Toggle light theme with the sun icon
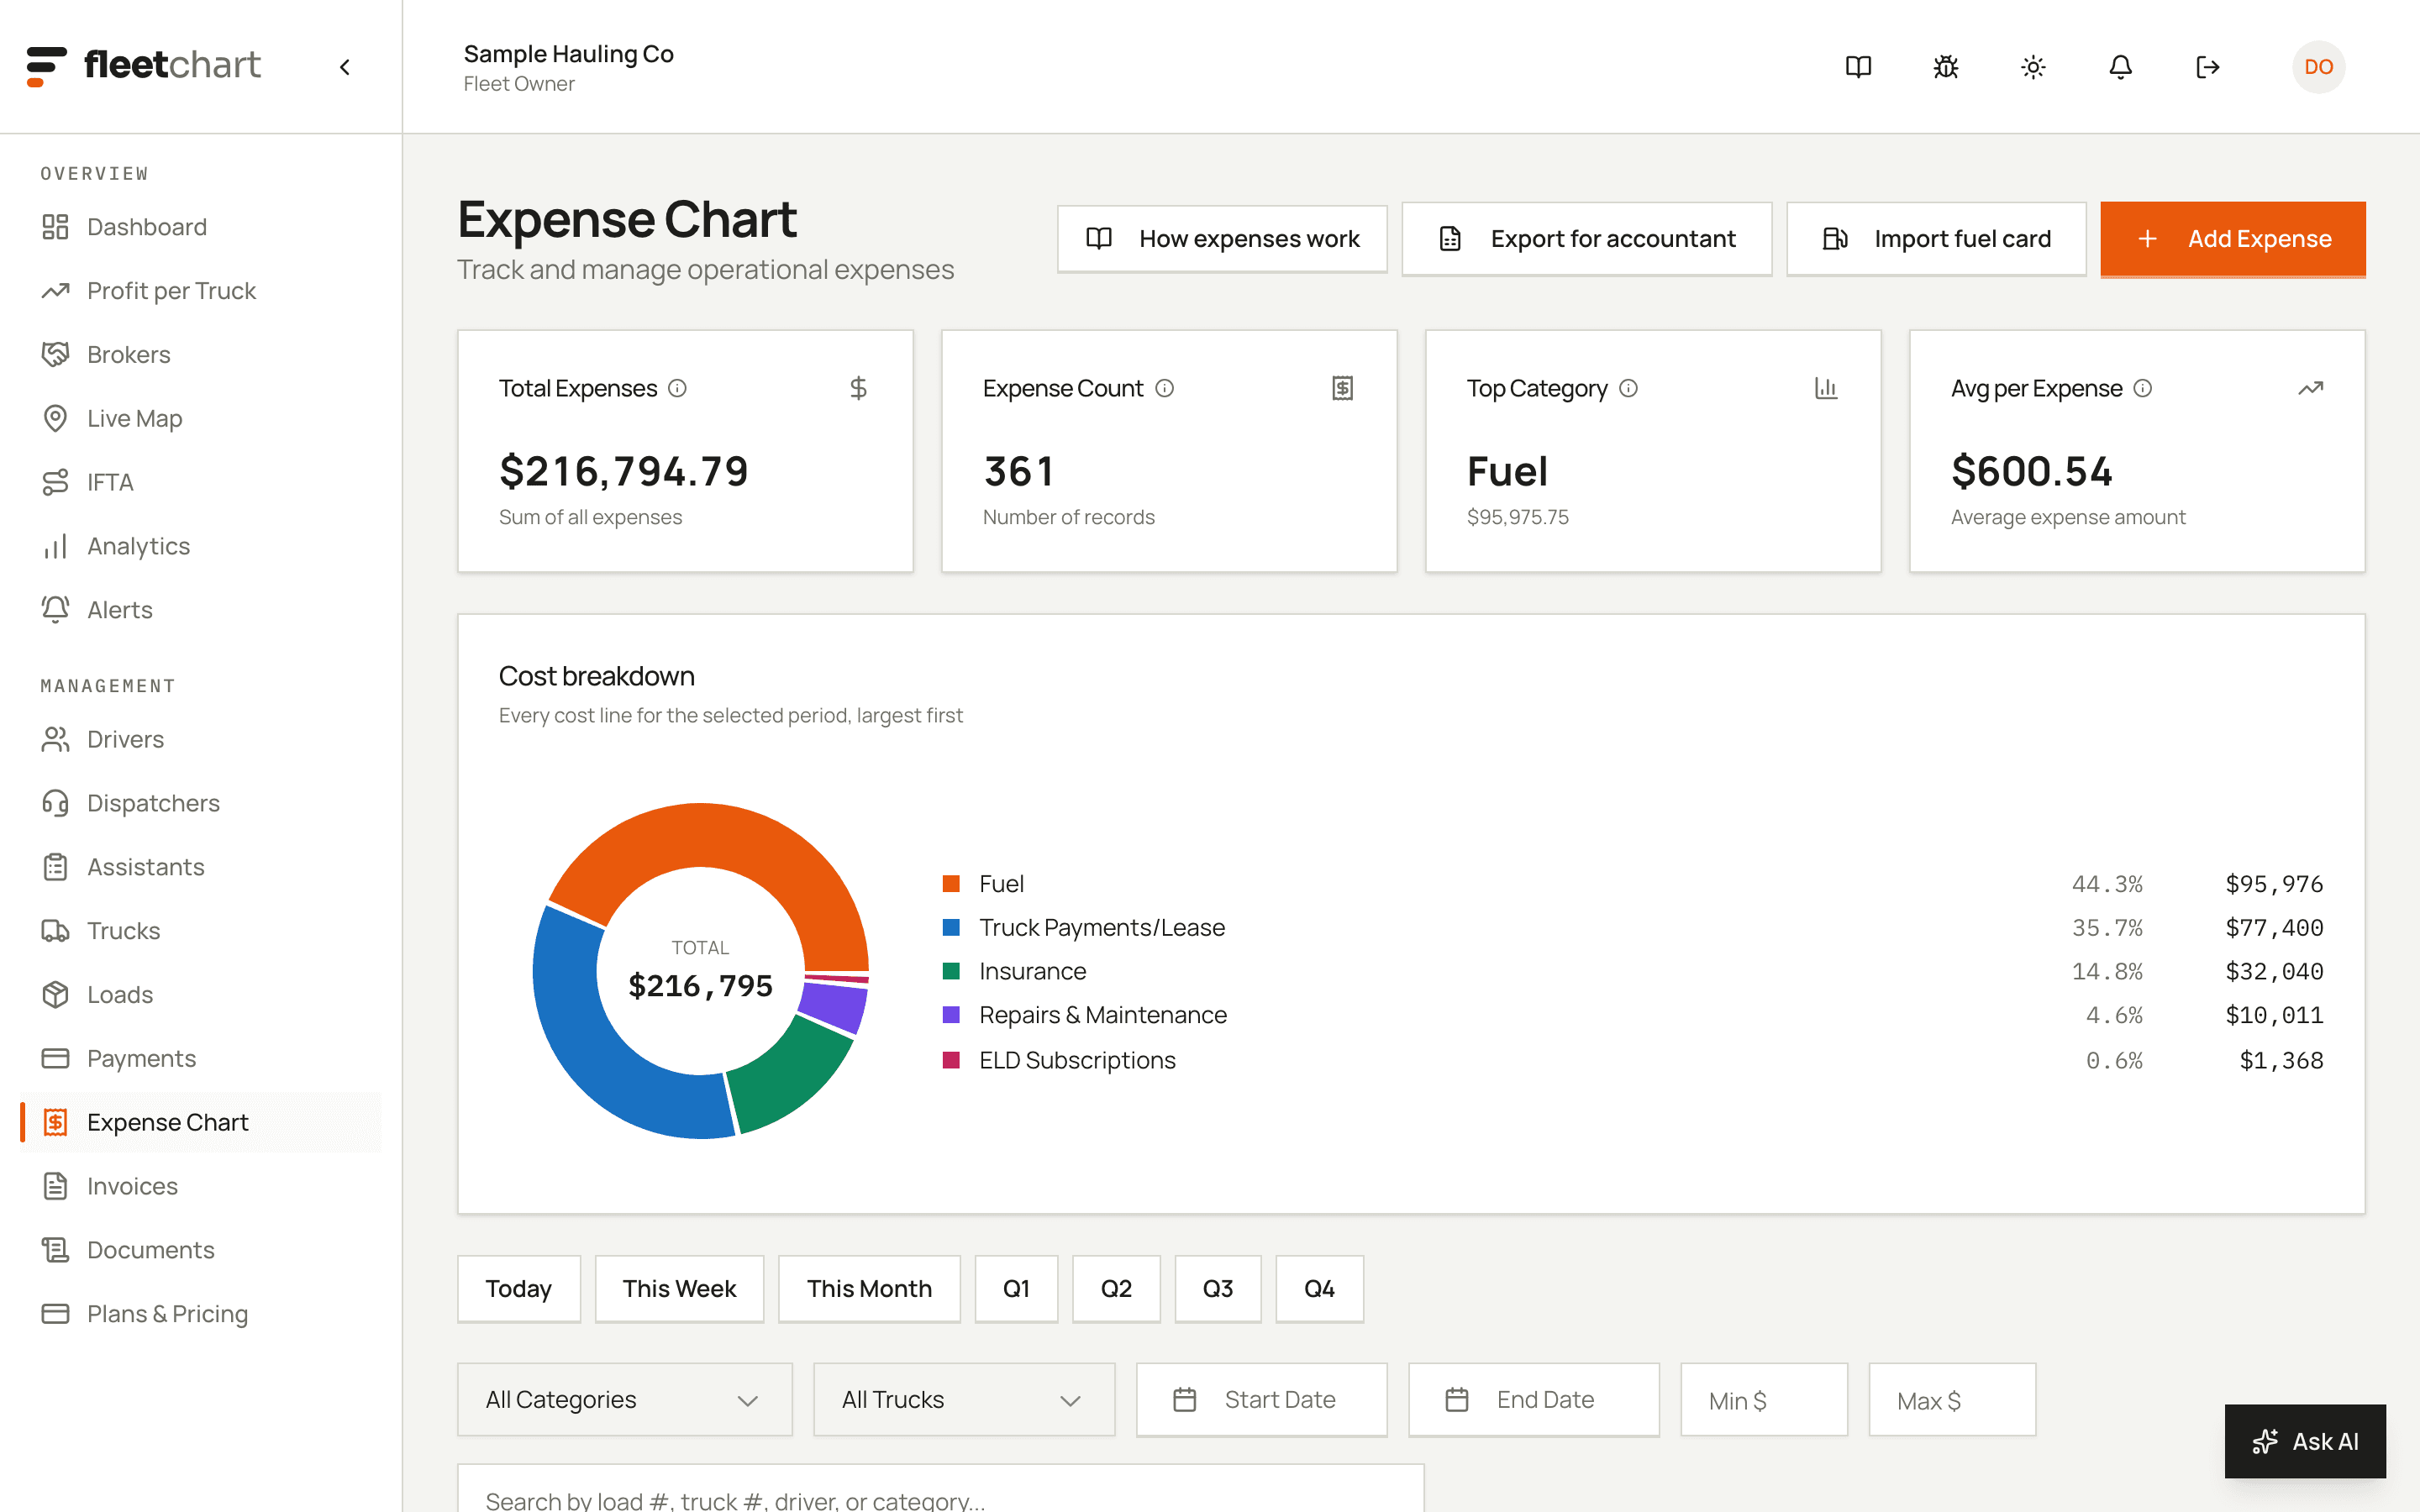Viewport: 2420px width, 1512px height. click(x=2033, y=67)
